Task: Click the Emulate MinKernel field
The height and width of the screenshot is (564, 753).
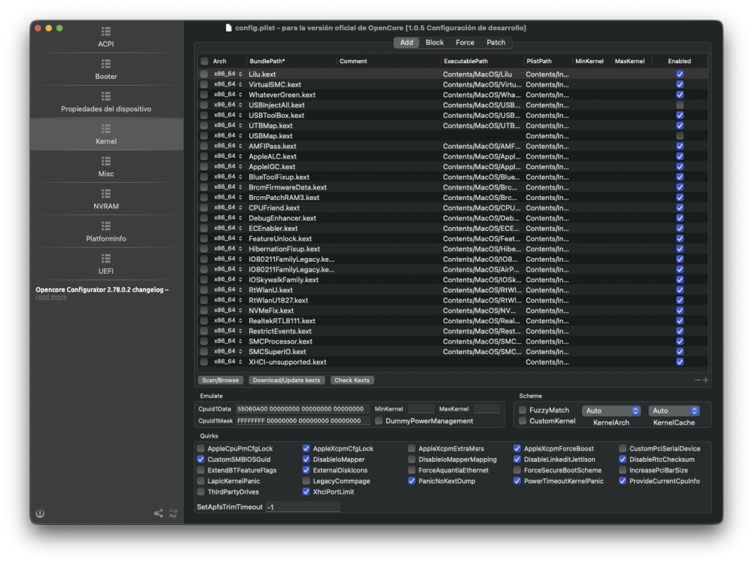Action: click(x=421, y=409)
